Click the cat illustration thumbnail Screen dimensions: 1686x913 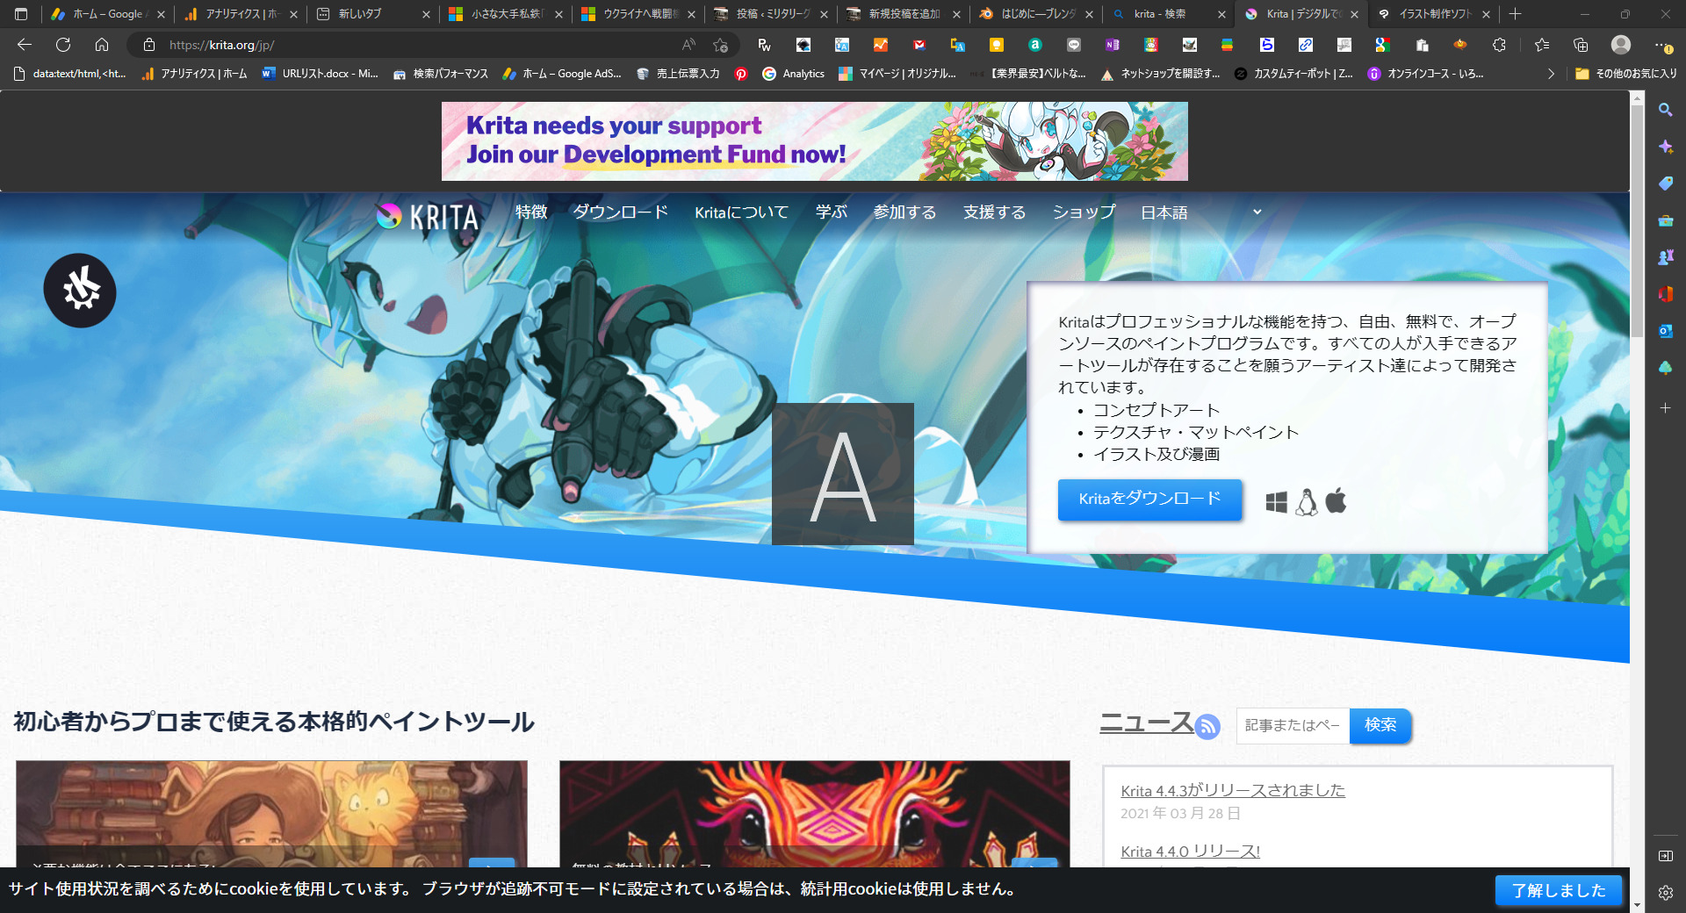point(271,814)
